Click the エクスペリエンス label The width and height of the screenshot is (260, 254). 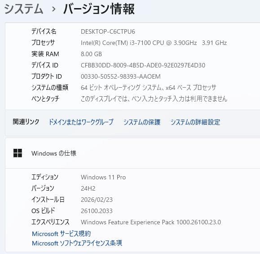tap(50, 222)
